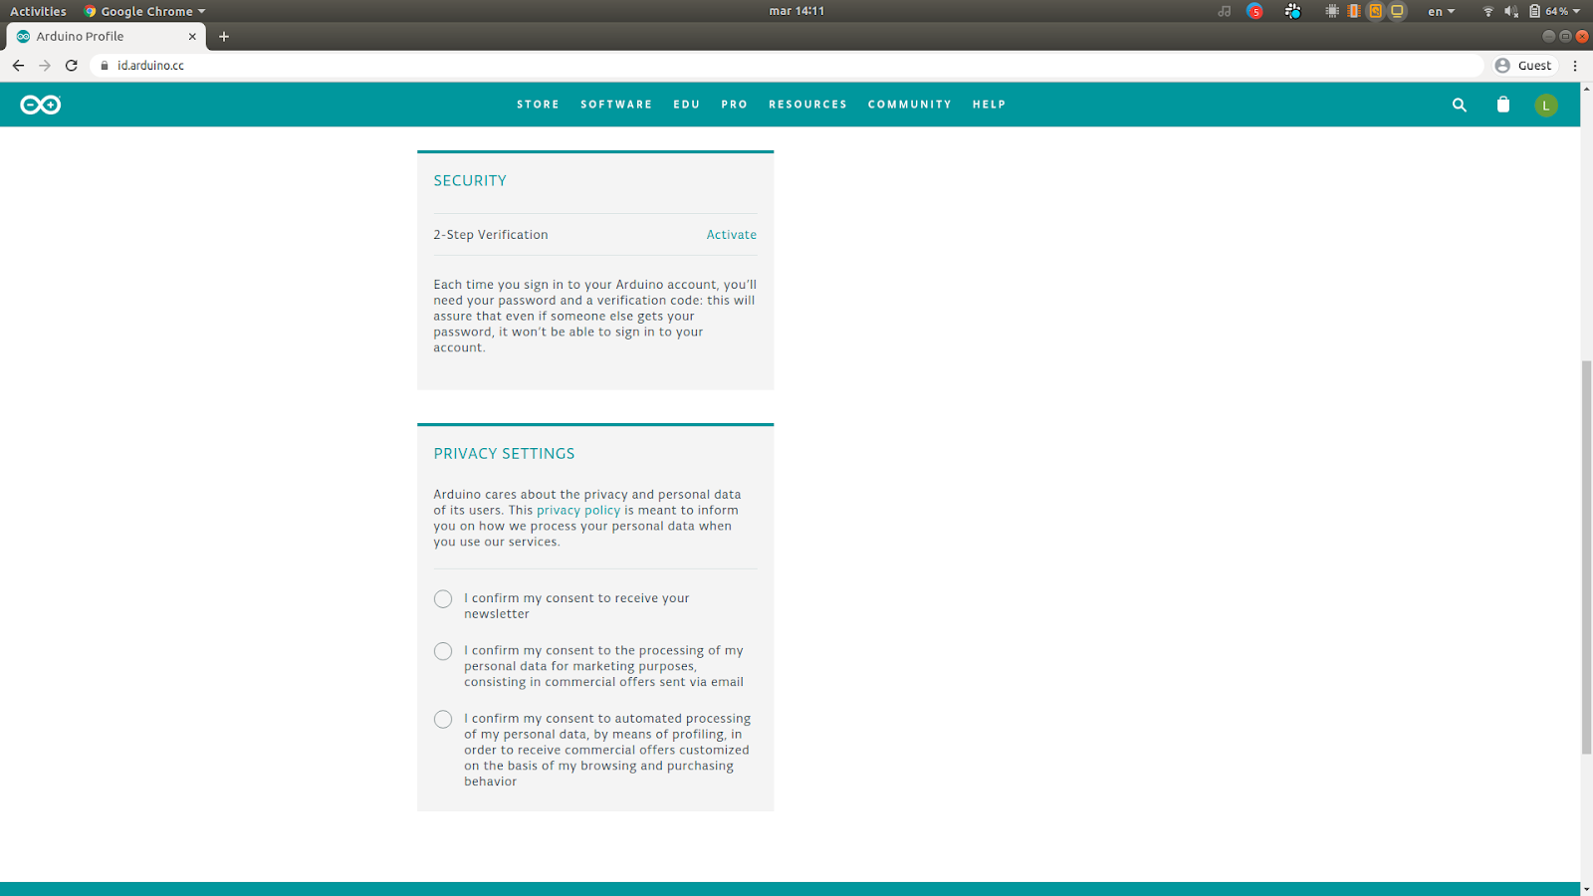The height and width of the screenshot is (896, 1593).
Task: Open the EDU menu item
Action: point(686,105)
